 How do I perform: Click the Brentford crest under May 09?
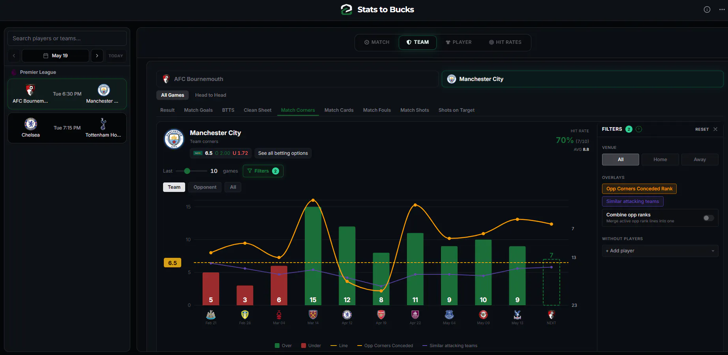pos(483,315)
